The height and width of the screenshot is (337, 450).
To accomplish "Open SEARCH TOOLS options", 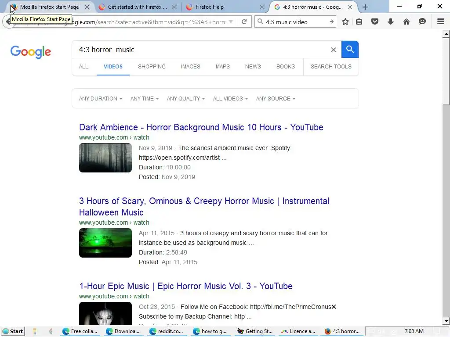I will point(331,67).
